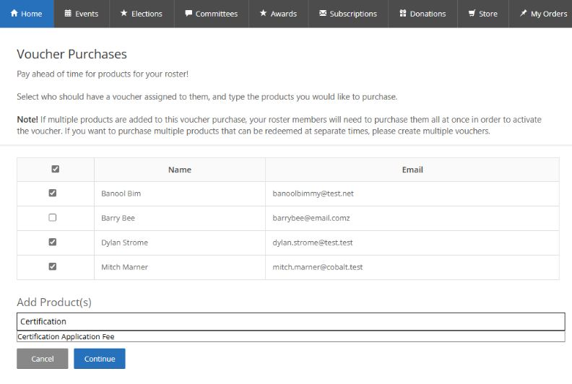The image size is (572, 384).
Task: Deselect Mitch Marner's voucher checkbox
Action: click(x=52, y=267)
